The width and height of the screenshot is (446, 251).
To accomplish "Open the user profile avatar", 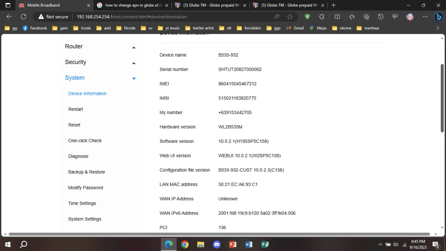I will pyautogui.click(x=410, y=17).
